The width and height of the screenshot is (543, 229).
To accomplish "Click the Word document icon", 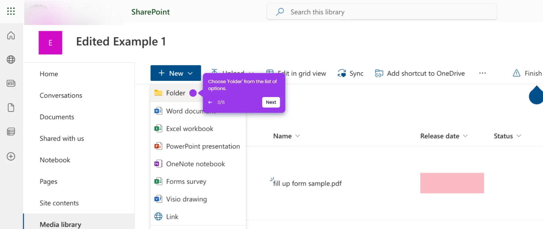I will 158,111.
